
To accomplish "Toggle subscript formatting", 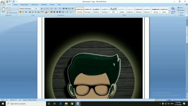I will tap(33, 12).
